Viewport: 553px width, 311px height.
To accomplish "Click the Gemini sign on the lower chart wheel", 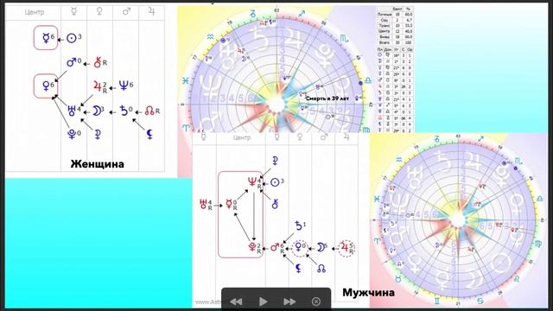I will click(437, 301).
